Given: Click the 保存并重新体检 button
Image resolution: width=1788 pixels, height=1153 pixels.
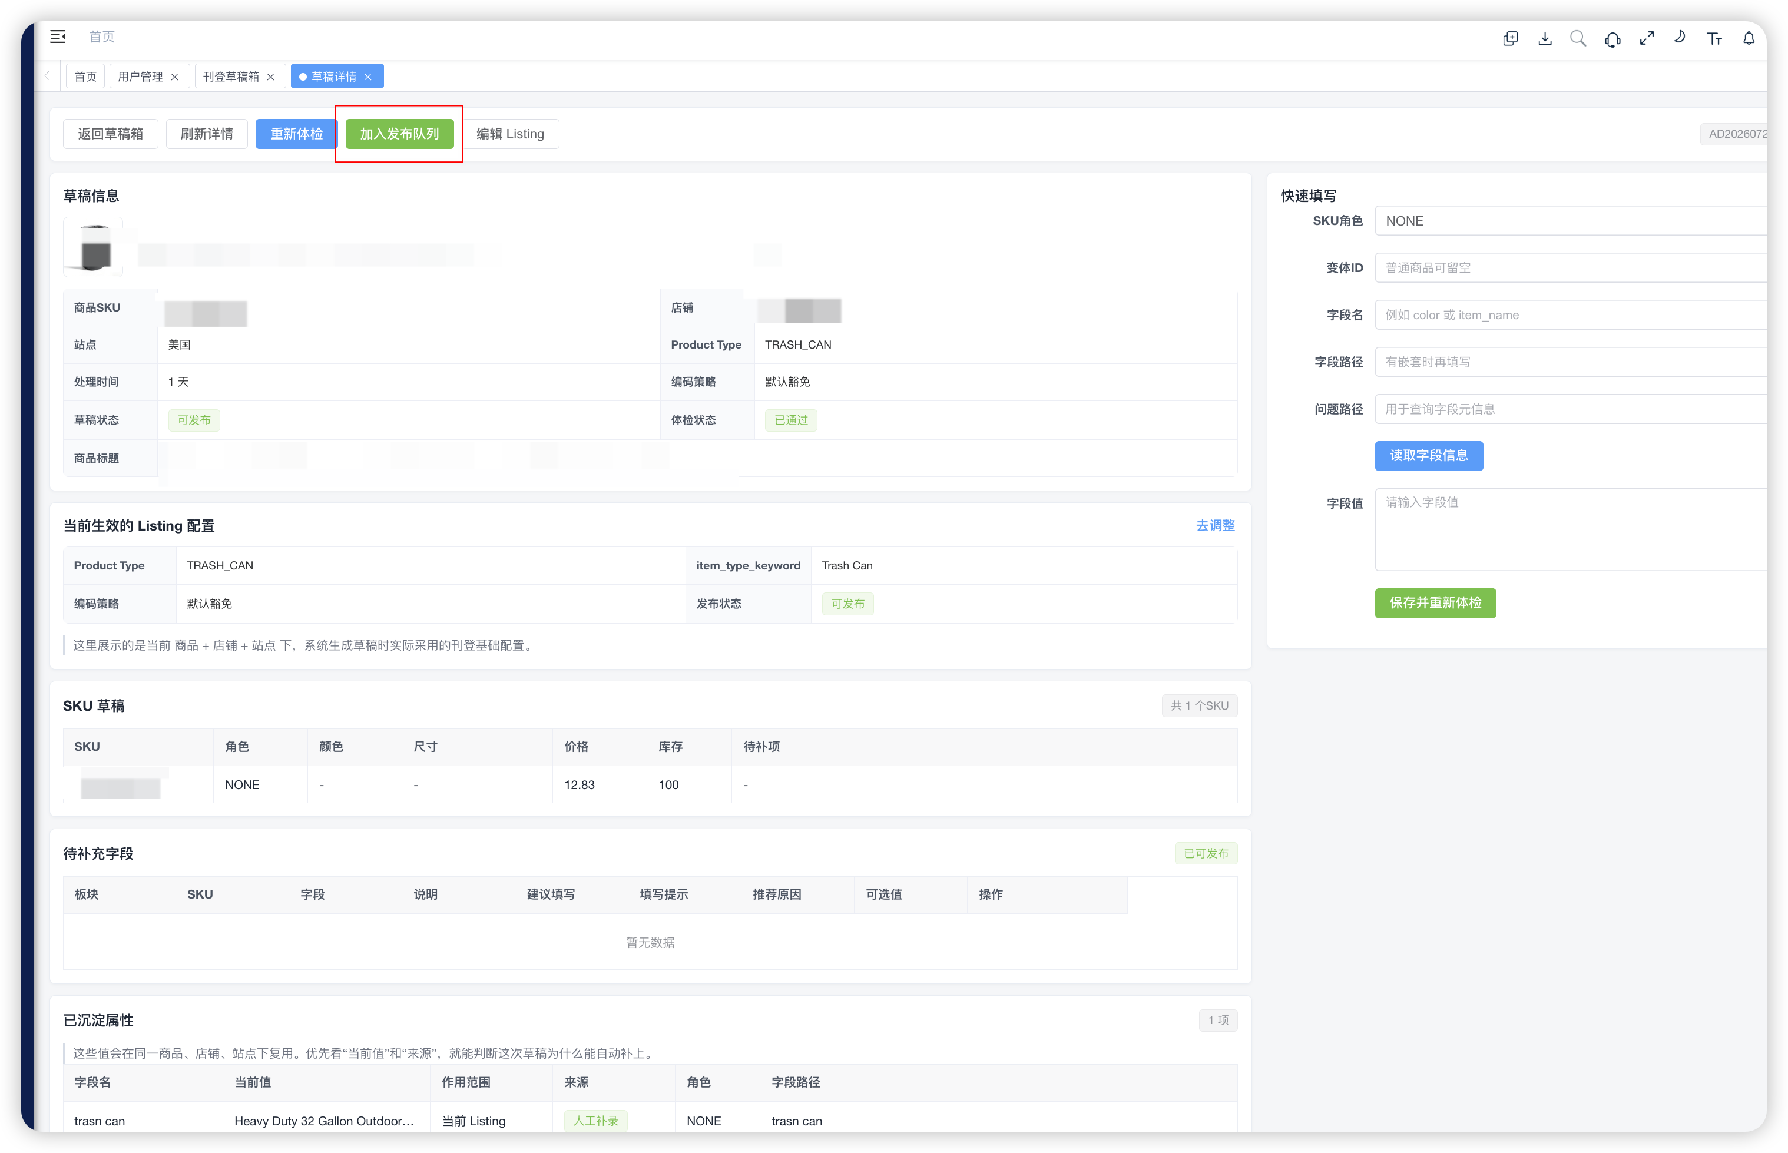Looking at the screenshot, I should point(1436,603).
